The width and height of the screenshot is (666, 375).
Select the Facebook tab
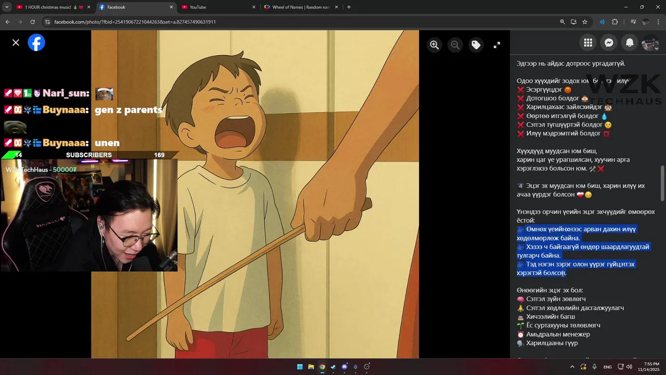135,7
